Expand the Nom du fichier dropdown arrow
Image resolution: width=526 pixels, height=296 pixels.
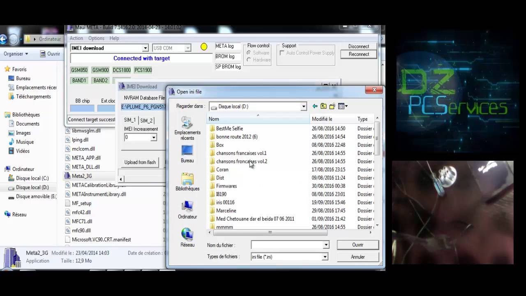point(326,245)
